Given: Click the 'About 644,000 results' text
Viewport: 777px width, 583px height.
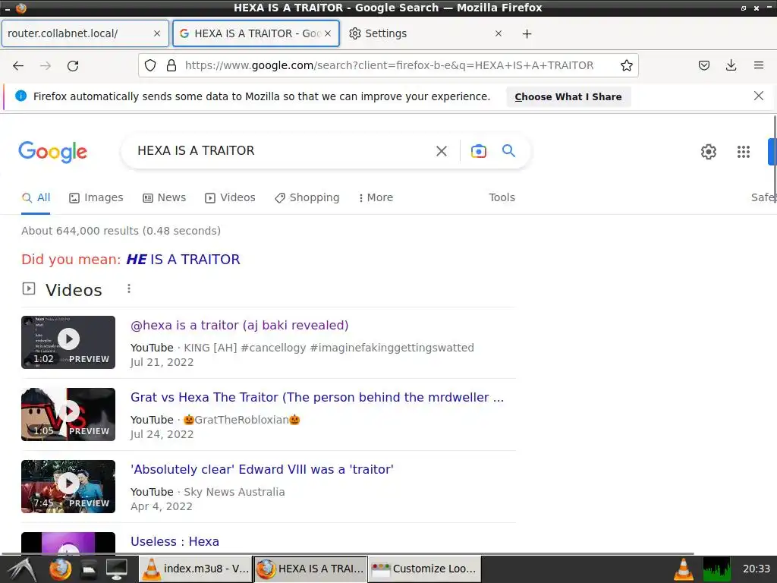Looking at the screenshot, I should [x=121, y=231].
